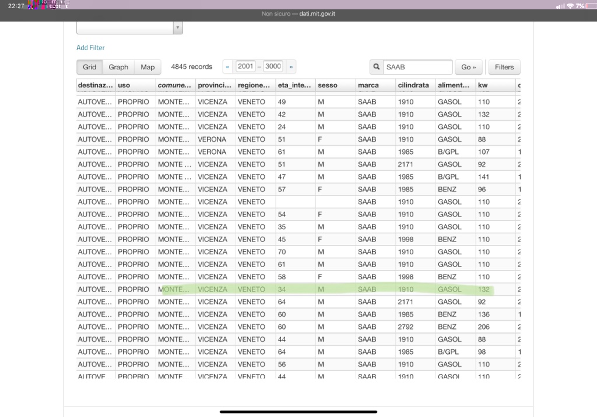Sort by marca column header

click(x=375, y=85)
